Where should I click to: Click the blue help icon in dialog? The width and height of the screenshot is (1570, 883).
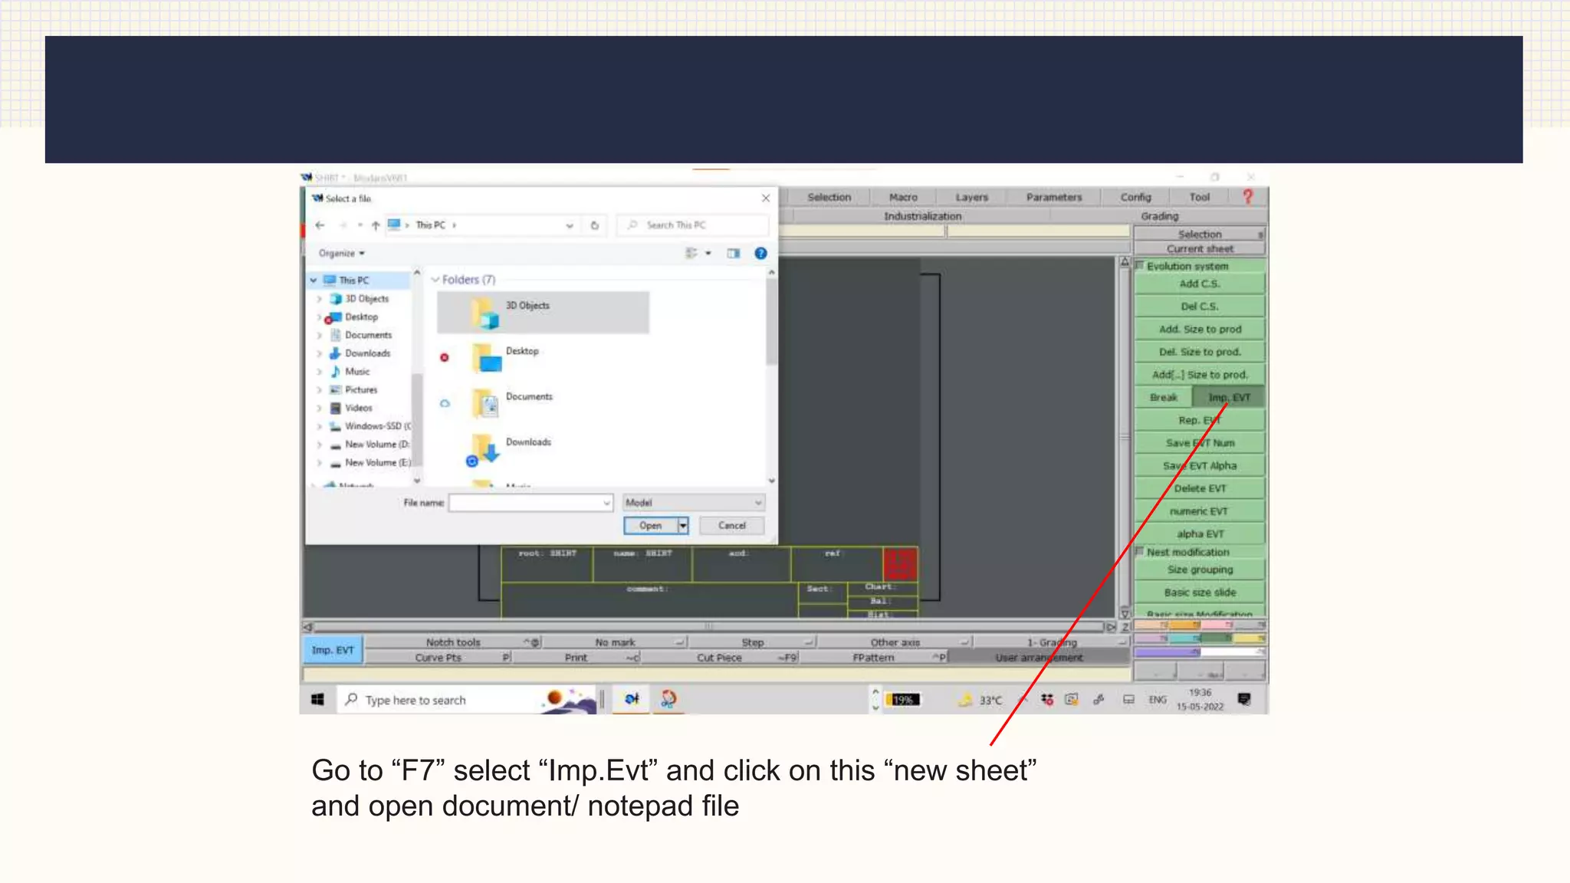click(760, 253)
